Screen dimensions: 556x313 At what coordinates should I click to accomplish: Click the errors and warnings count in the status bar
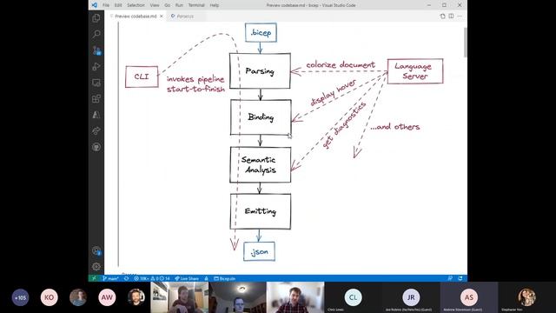pyautogui.click(x=152, y=278)
